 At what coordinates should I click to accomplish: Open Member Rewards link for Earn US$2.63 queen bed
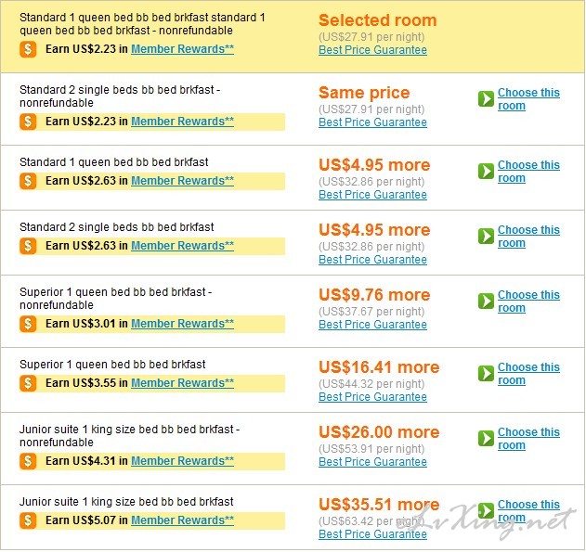click(182, 181)
